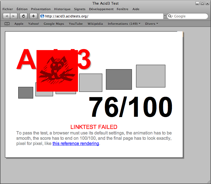Focus the Google search input box

tap(189, 16)
